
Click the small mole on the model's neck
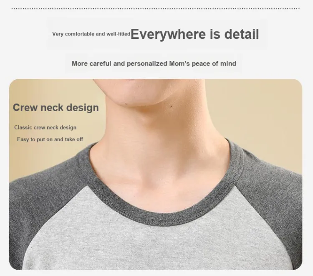tap(171, 106)
